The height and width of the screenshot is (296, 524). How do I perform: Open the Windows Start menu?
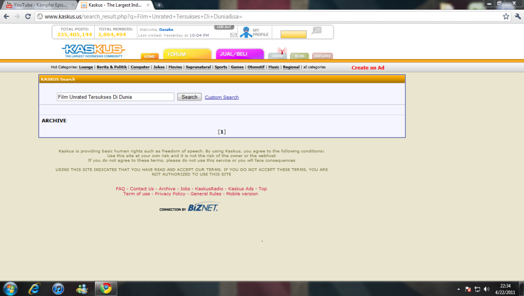10,289
